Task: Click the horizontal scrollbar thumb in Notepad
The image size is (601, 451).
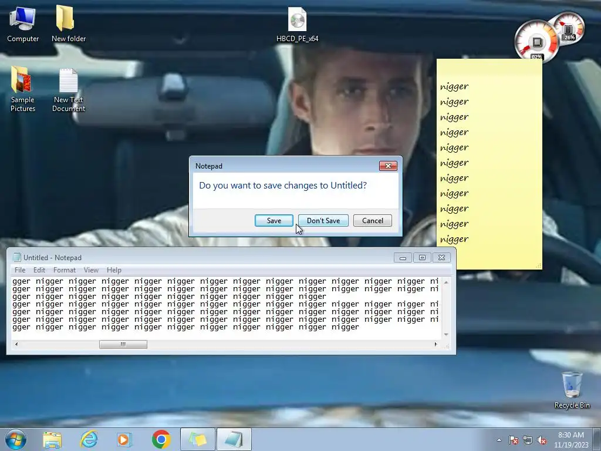Action: coord(123,344)
